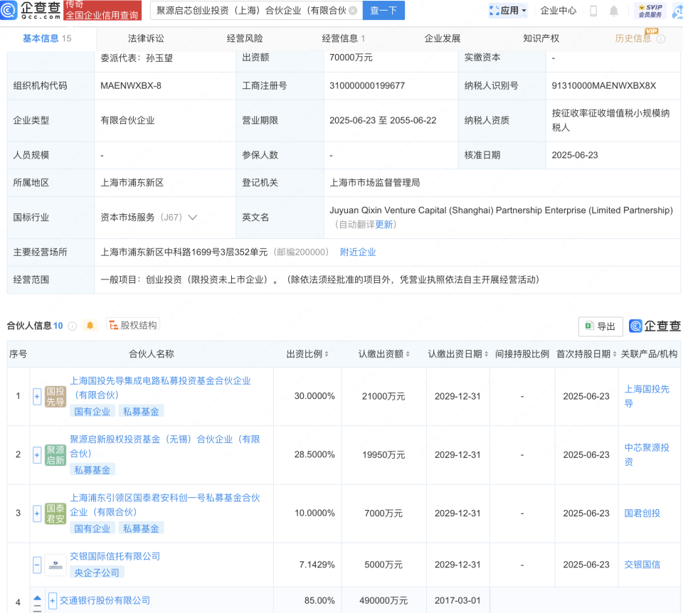Switch to 经营信息 tab
Image resolution: width=683 pixels, height=613 pixels.
[343, 38]
